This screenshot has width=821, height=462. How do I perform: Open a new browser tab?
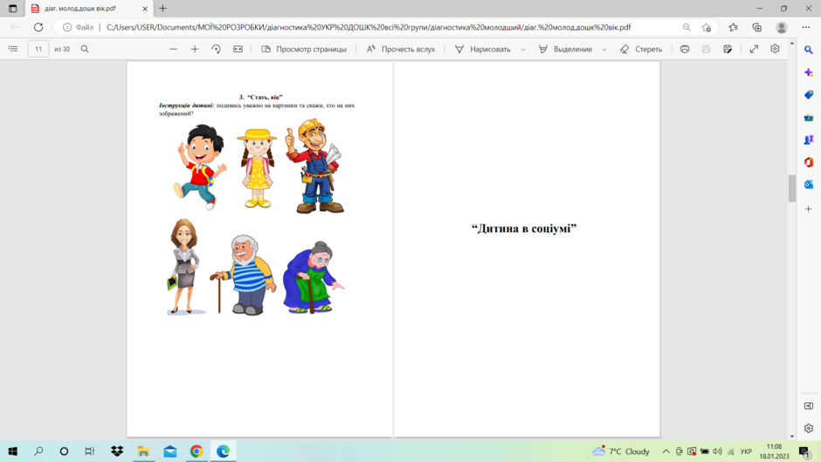point(162,9)
